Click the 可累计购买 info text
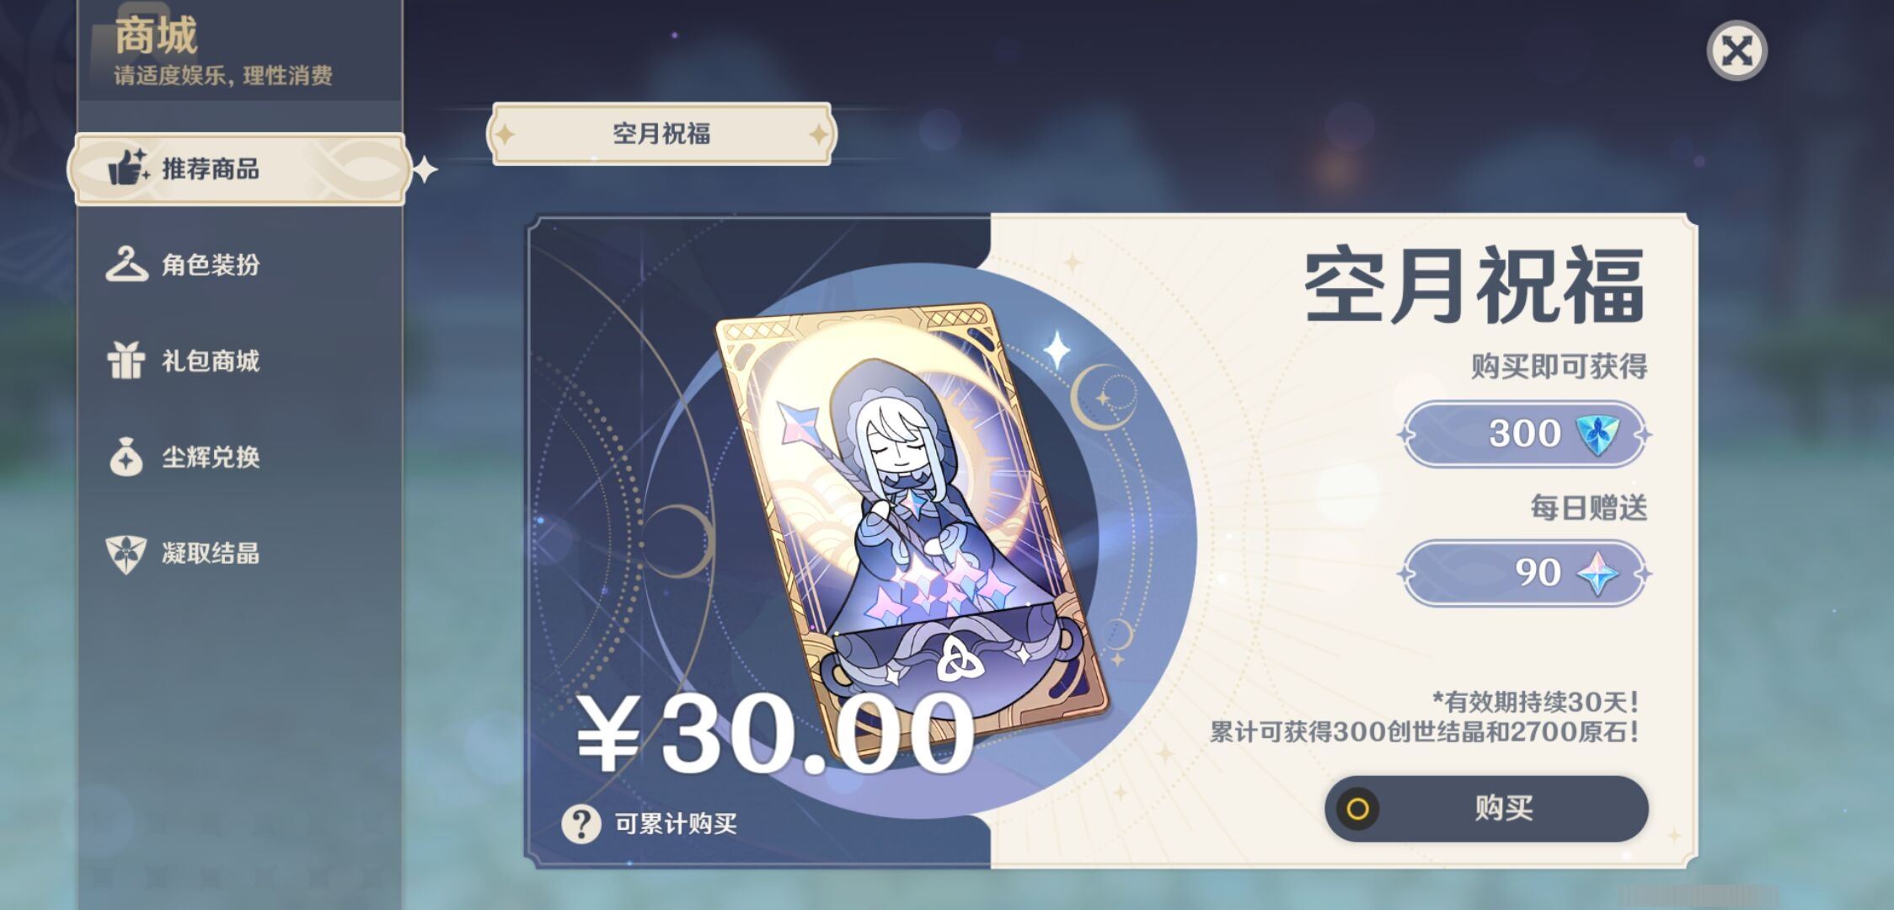1894x910 pixels. [x=676, y=823]
